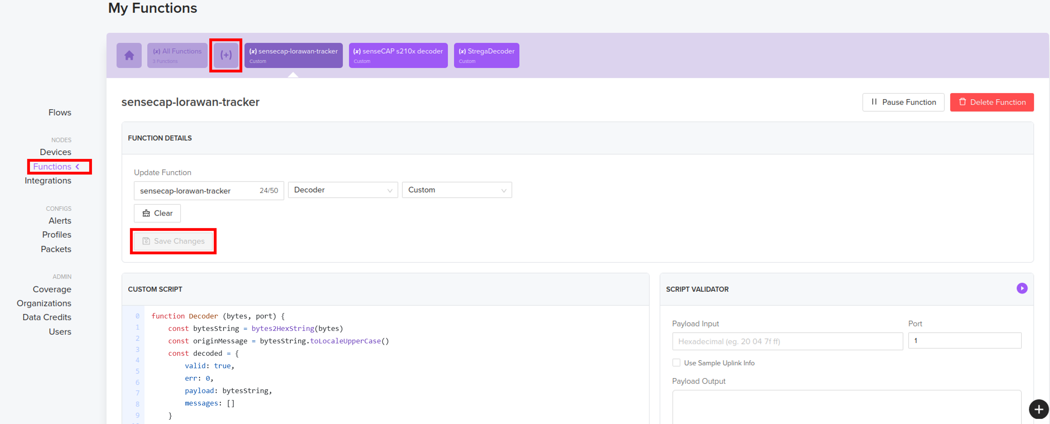Click the Port number field
Screen dimensions: 1050x424
point(964,341)
